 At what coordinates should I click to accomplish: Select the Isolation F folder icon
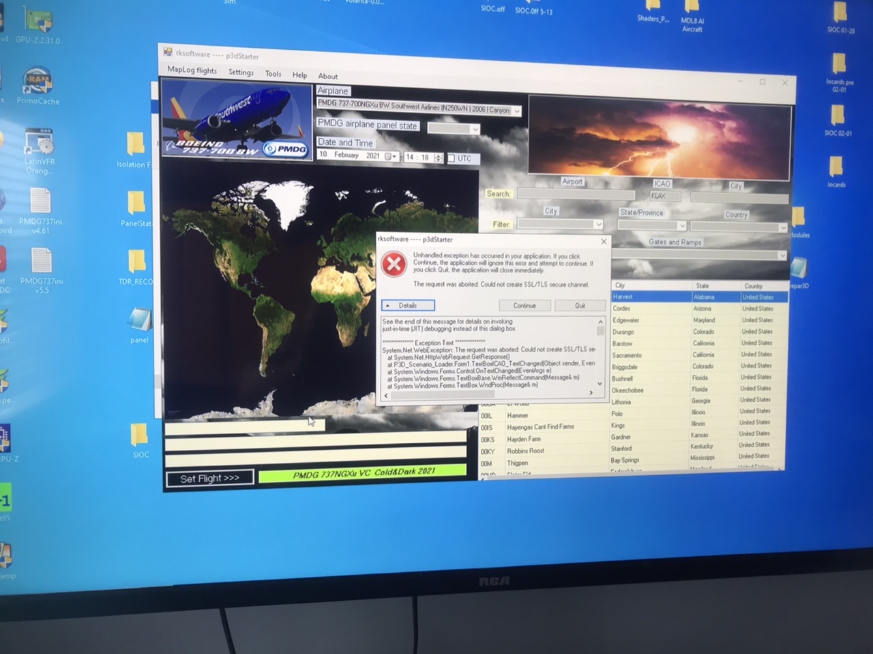(134, 150)
